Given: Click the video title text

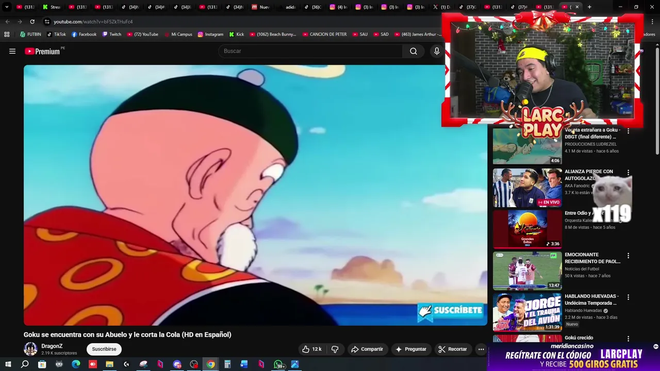Looking at the screenshot, I should pyautogui.click(x=127, y=335).
